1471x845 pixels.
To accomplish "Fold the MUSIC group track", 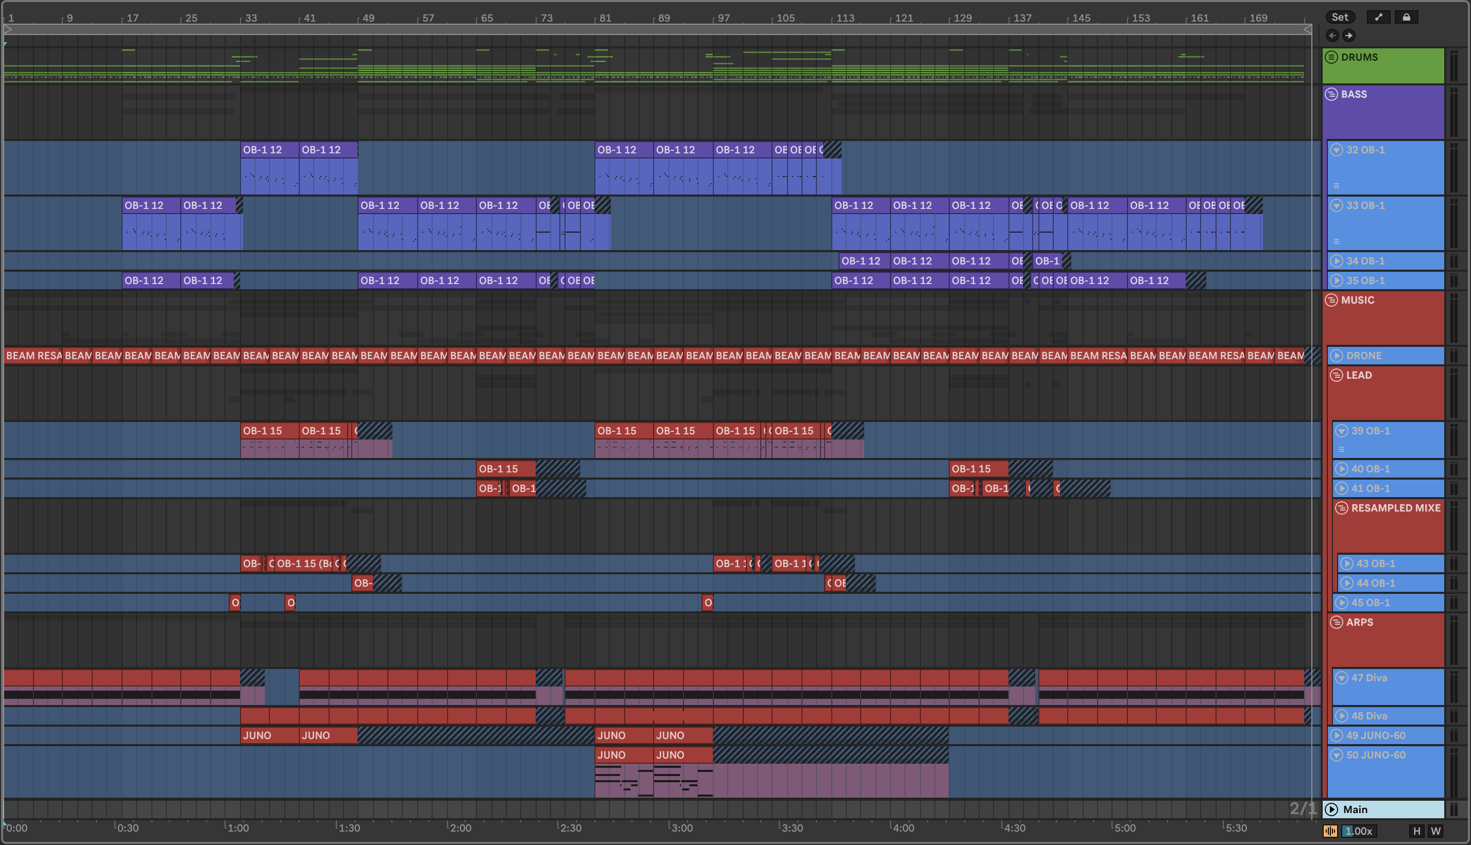I will tap(1331, 300).
